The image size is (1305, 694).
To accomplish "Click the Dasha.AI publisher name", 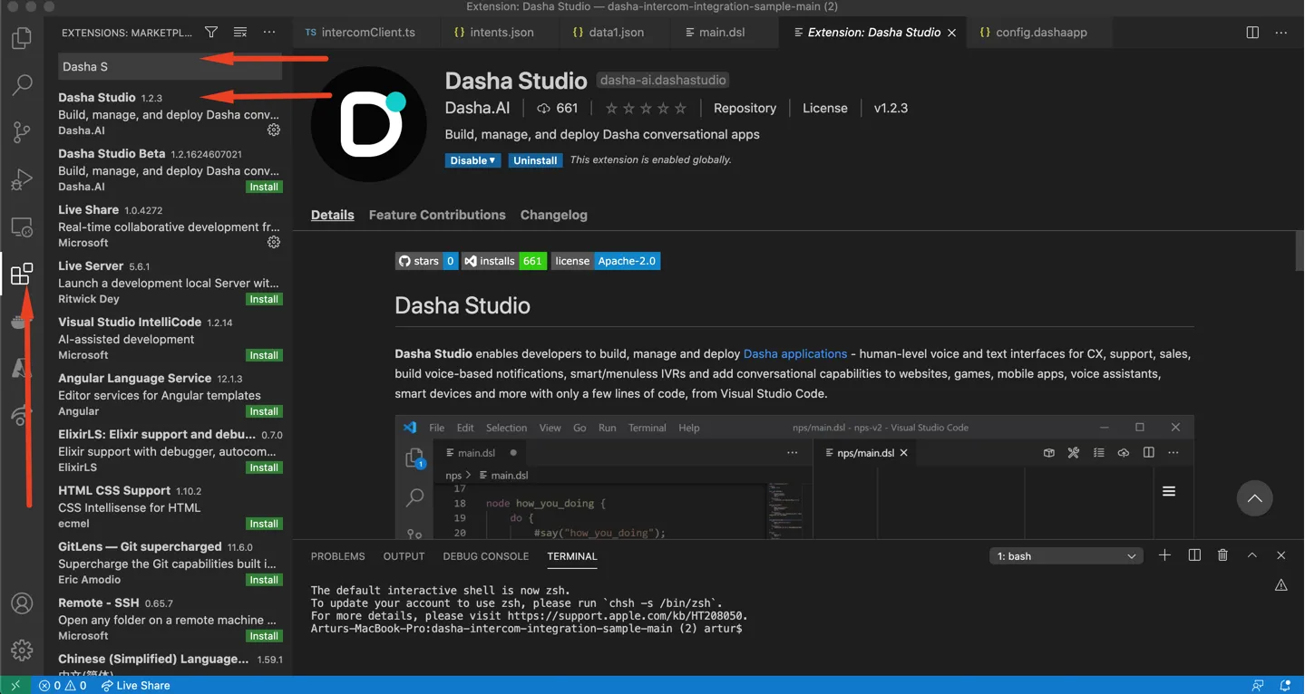I will pyautogui.click(x=478, y=108).
